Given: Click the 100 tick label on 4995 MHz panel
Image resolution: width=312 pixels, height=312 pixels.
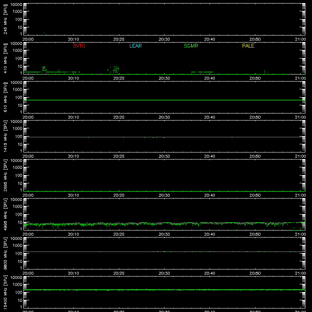Looking at the screenshot, I should pos(19,214).
